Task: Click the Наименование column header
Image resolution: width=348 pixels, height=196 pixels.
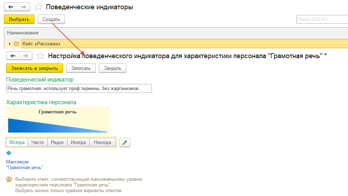Action: coord(23,33)
